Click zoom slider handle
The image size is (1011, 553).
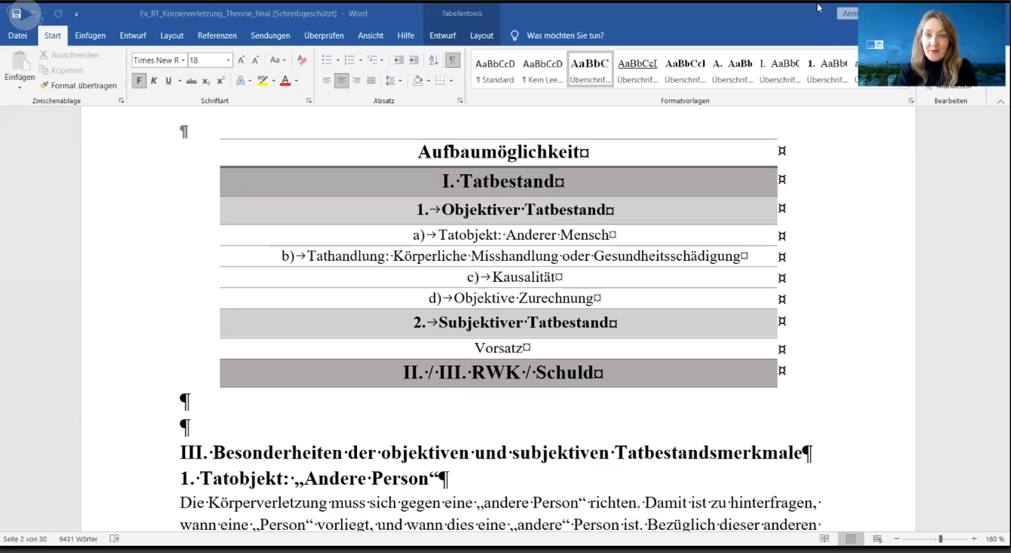click(x=941, y=539)
